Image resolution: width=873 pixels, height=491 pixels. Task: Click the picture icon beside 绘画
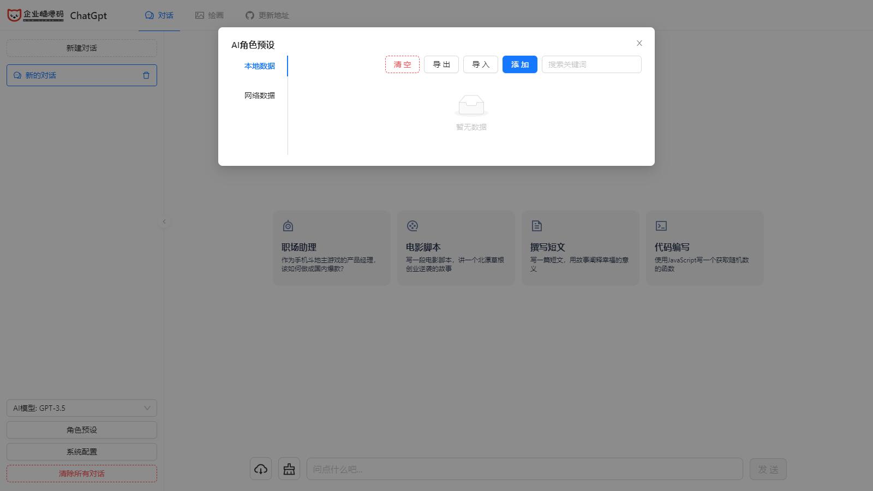[200, 15]
